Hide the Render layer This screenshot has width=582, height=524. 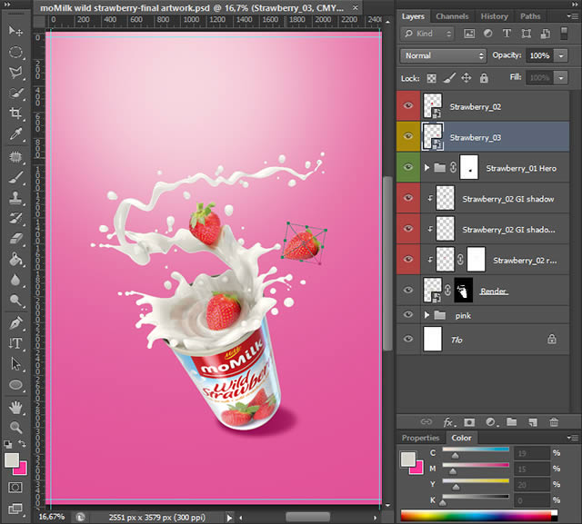408,290
